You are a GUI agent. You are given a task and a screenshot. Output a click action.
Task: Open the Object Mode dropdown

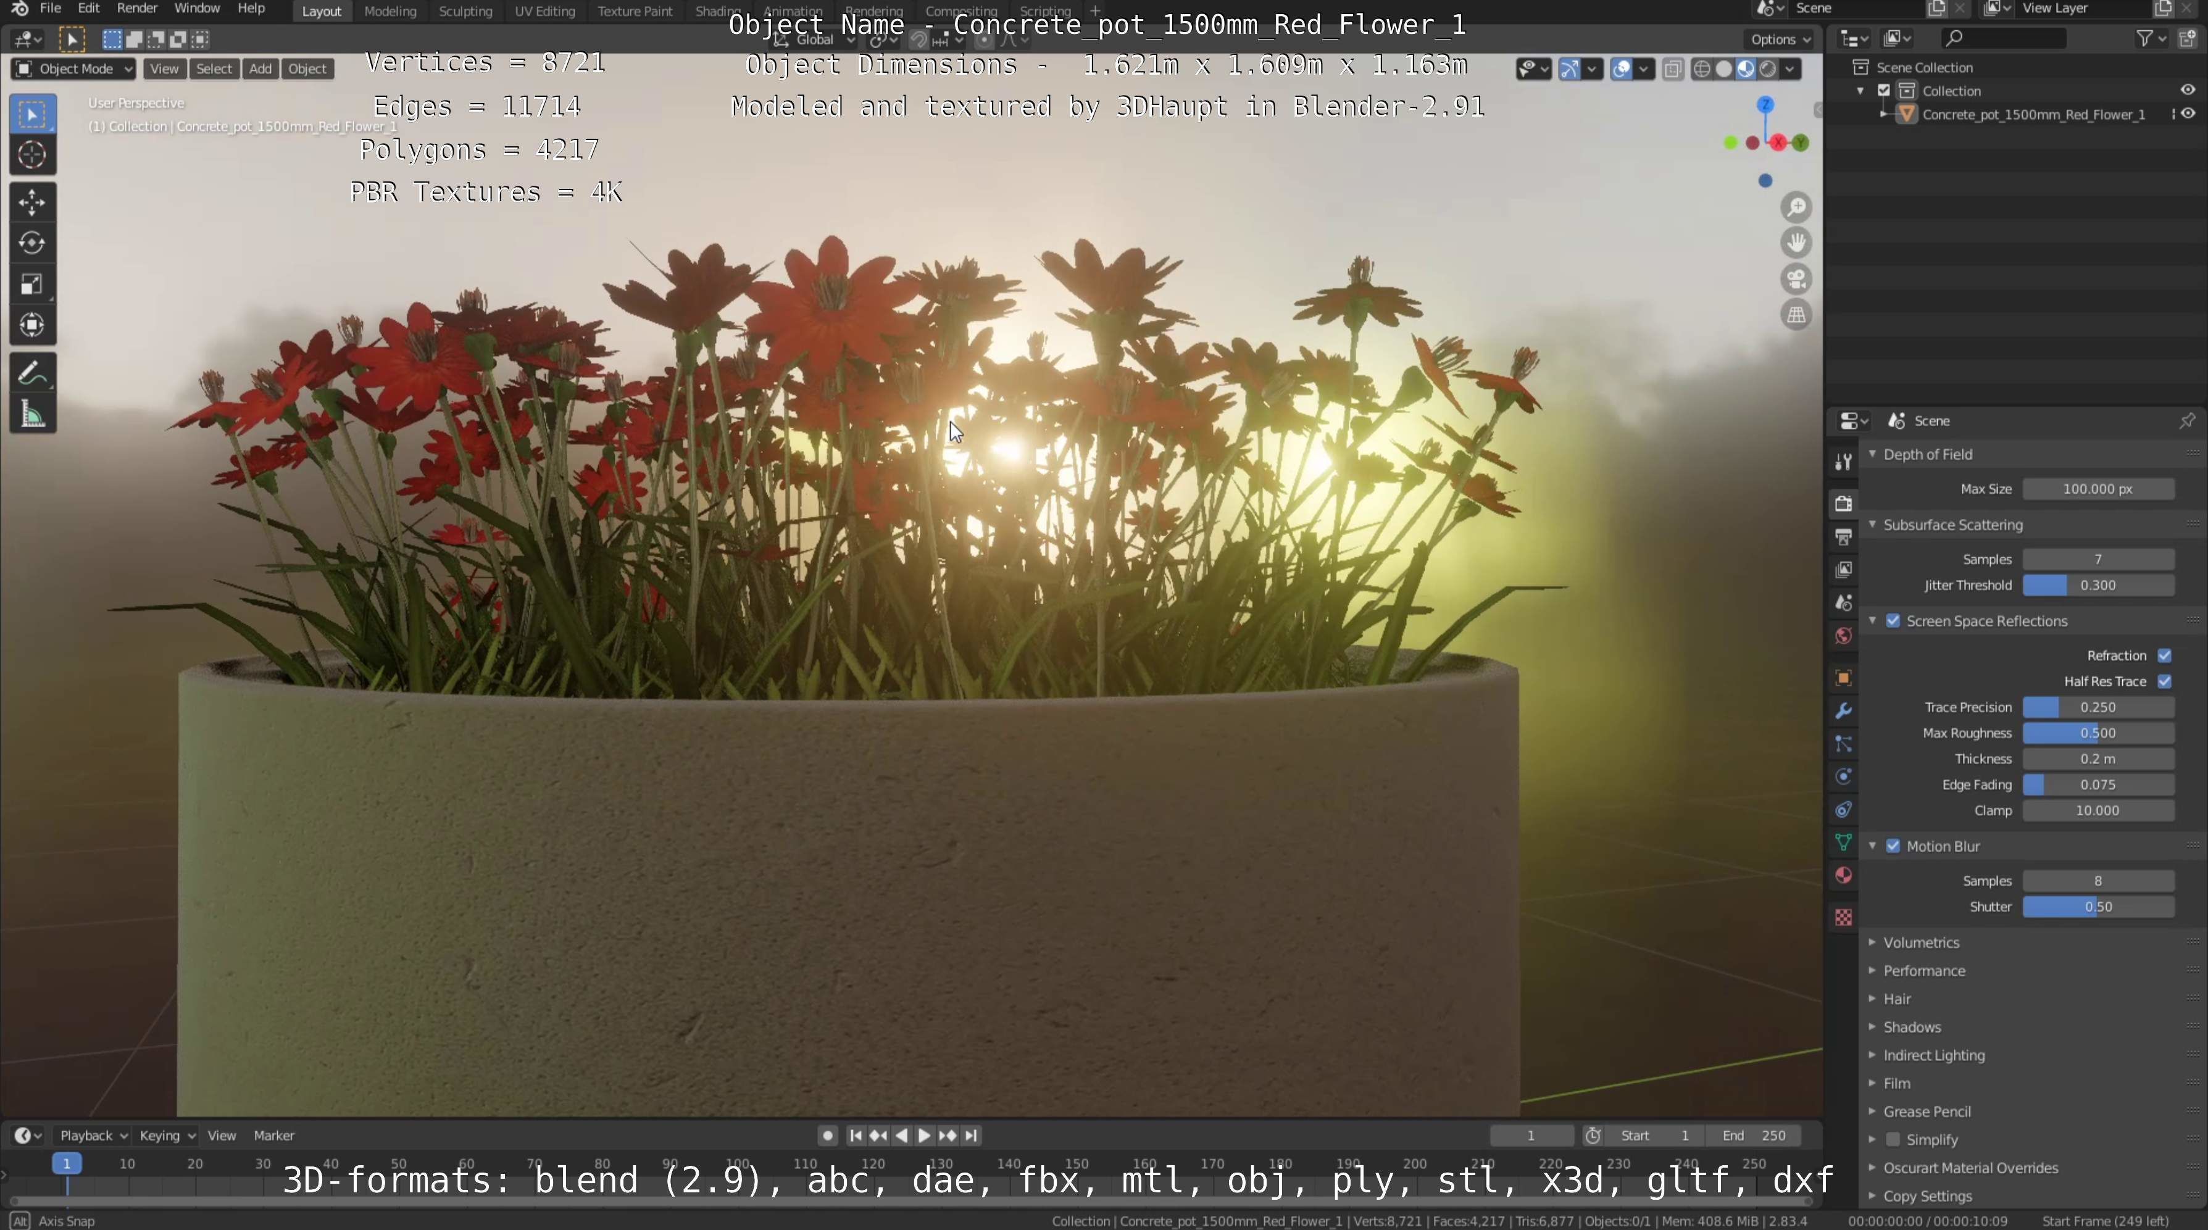tap(73, 69)
